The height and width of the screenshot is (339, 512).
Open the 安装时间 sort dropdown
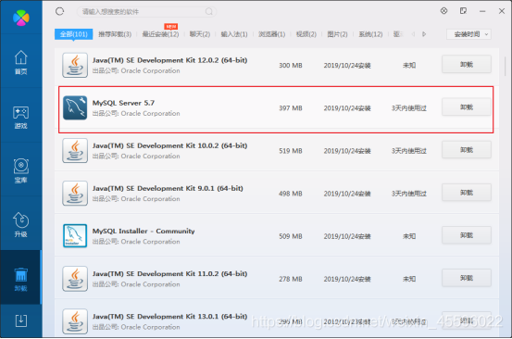click(x=468, y=34)
